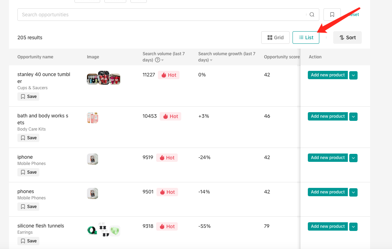Switch to List view
392x249 pixels.
(x=306, y=38)
